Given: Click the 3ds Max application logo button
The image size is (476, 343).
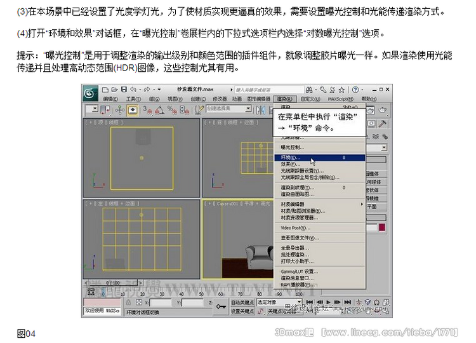Looking at the screenshot, I should click(x=90, y=93).
